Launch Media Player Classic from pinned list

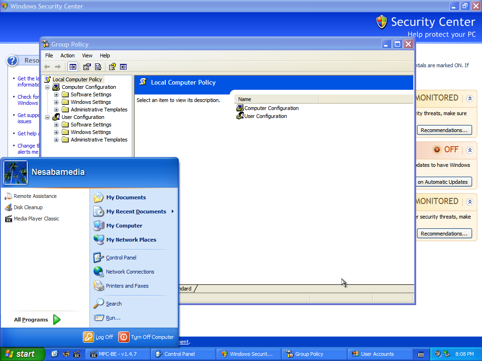click(x=36, y=219)
